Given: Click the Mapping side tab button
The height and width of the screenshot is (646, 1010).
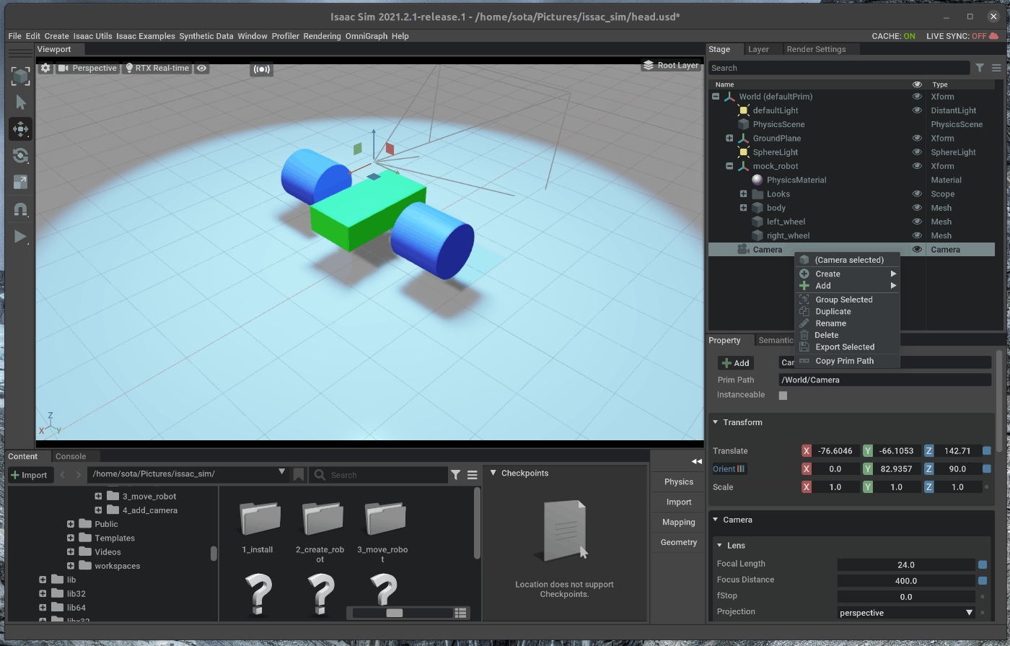Looking at the screenshot, I should coord(679,523).
